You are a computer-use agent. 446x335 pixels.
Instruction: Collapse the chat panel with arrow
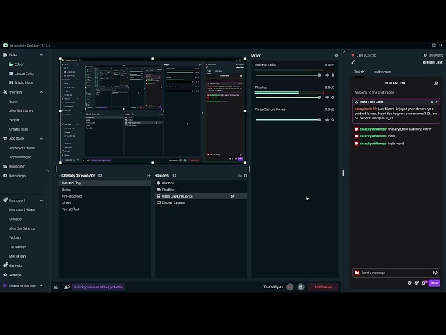pos(344,51)
